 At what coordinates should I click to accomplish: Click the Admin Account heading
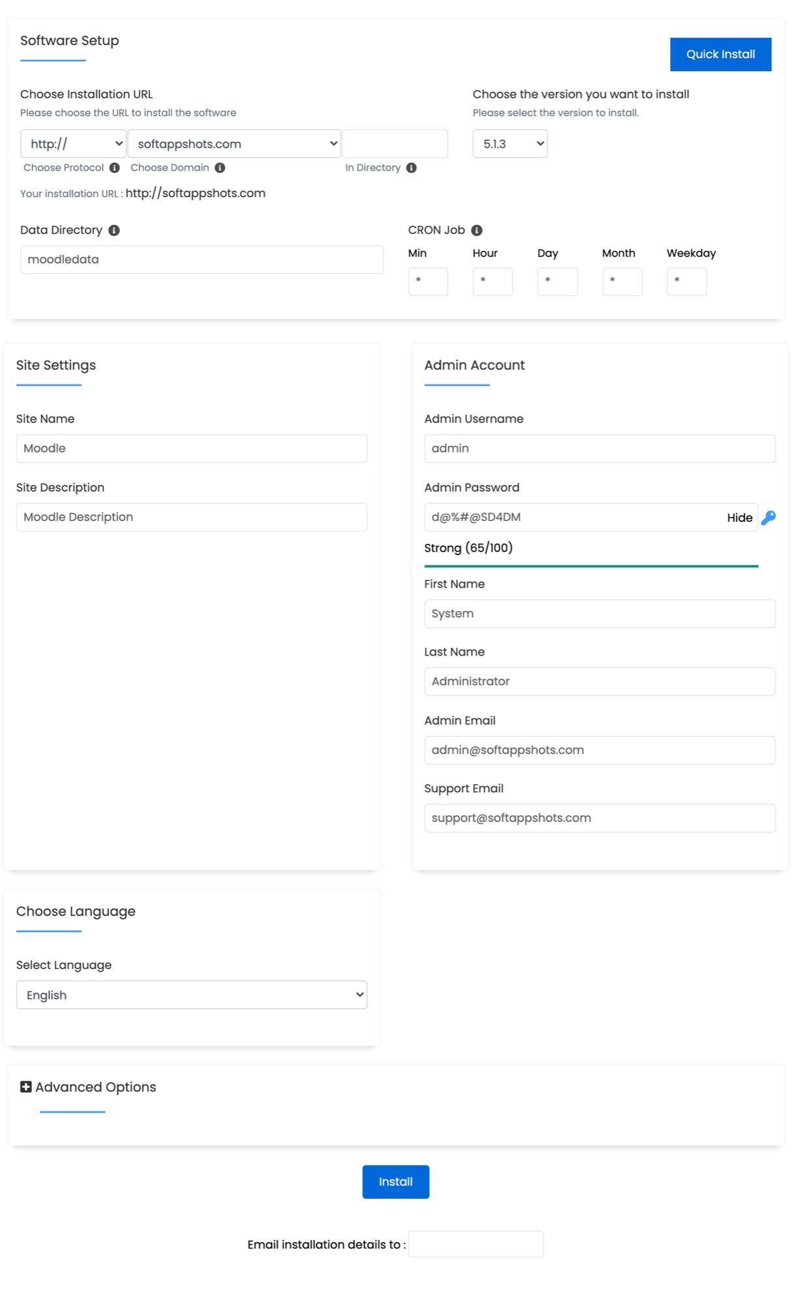[474, 365]
